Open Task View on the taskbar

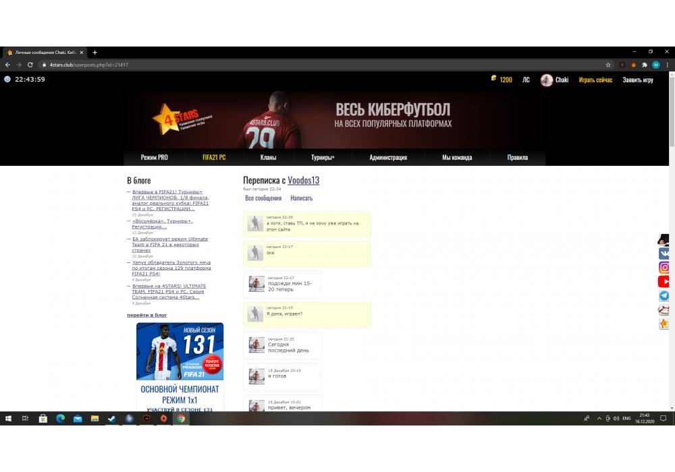tap(25, 418)
